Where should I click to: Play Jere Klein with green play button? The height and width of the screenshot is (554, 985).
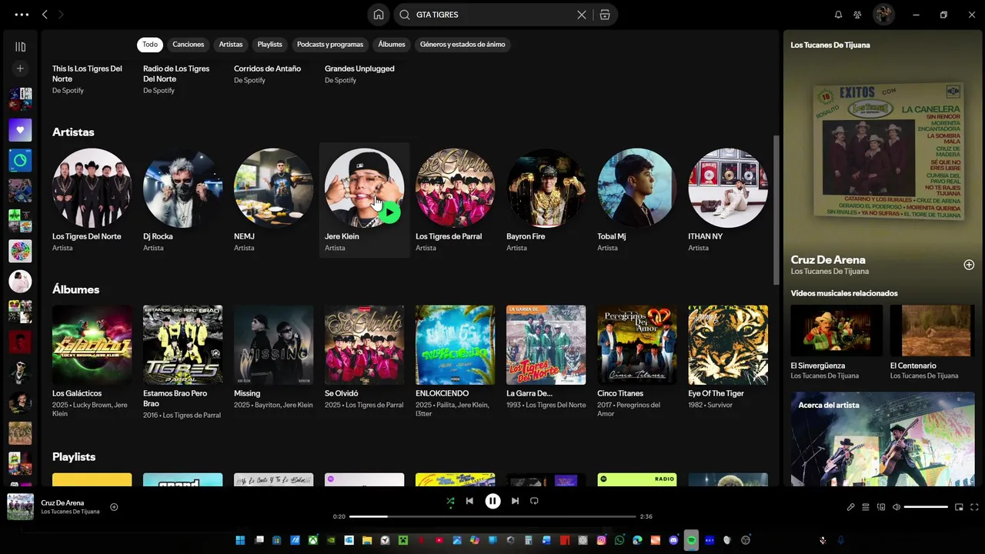coord(389,212)
